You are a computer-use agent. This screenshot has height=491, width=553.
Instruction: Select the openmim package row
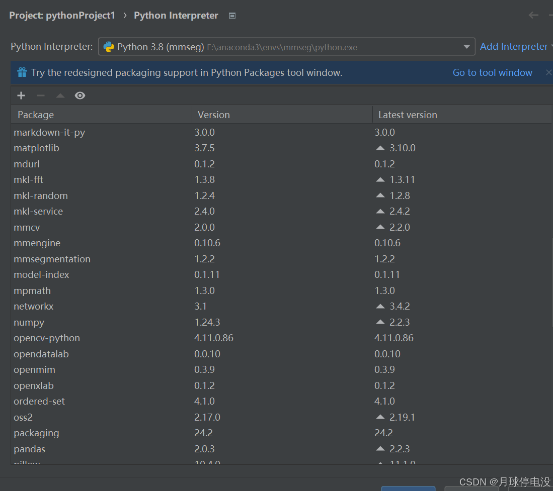coord(281,369)
